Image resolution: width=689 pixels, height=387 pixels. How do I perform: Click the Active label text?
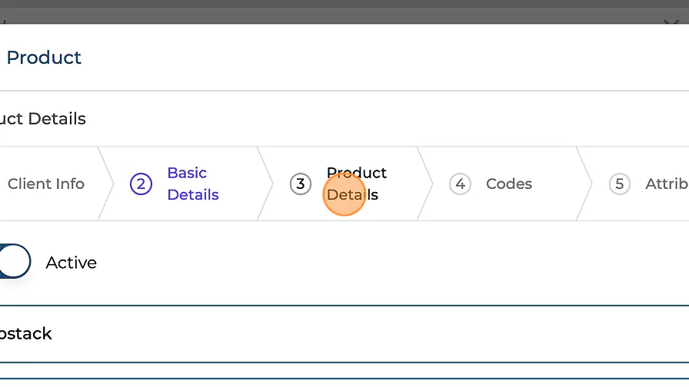tap(71, 263)
